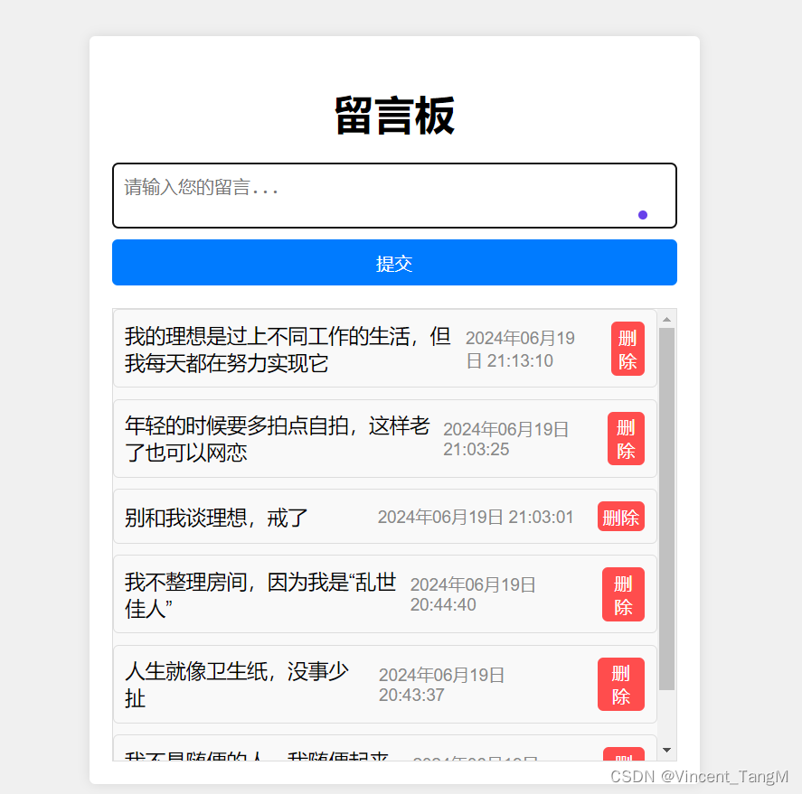Image resolution: width=802 pixels, height=794 pixels.
Task: Click the scrollbar down arrow
Action: click(x=666, y=750)
